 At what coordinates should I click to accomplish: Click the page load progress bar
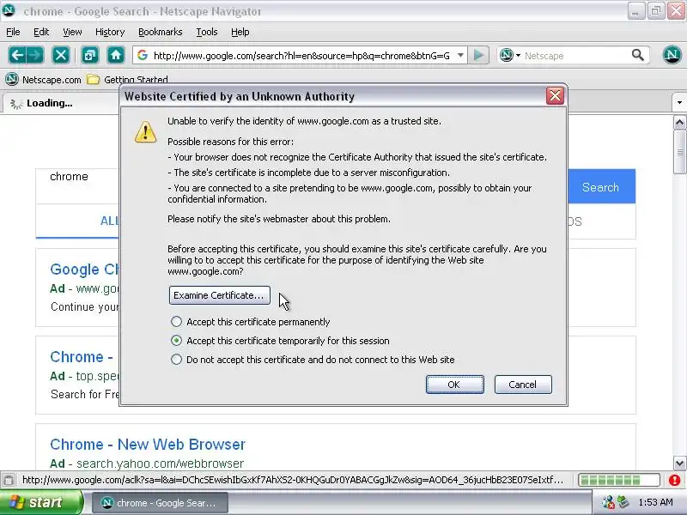[x=618, y=480]
